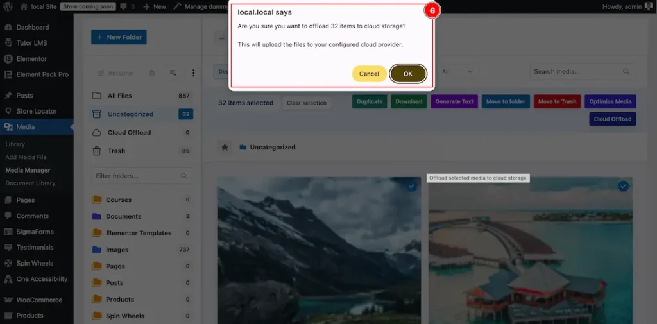Confirm the offload with OK
This screenshot has height=324, width=657.
pos(407,74)
